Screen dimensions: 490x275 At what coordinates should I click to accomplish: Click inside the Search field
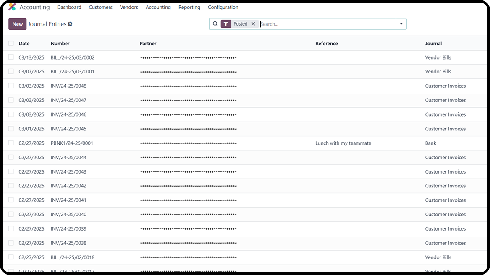(294, 24)
